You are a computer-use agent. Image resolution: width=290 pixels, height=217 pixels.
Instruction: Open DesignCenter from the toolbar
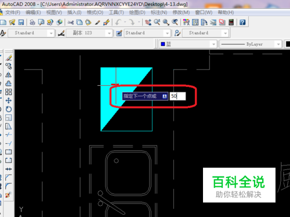point(195,22)
